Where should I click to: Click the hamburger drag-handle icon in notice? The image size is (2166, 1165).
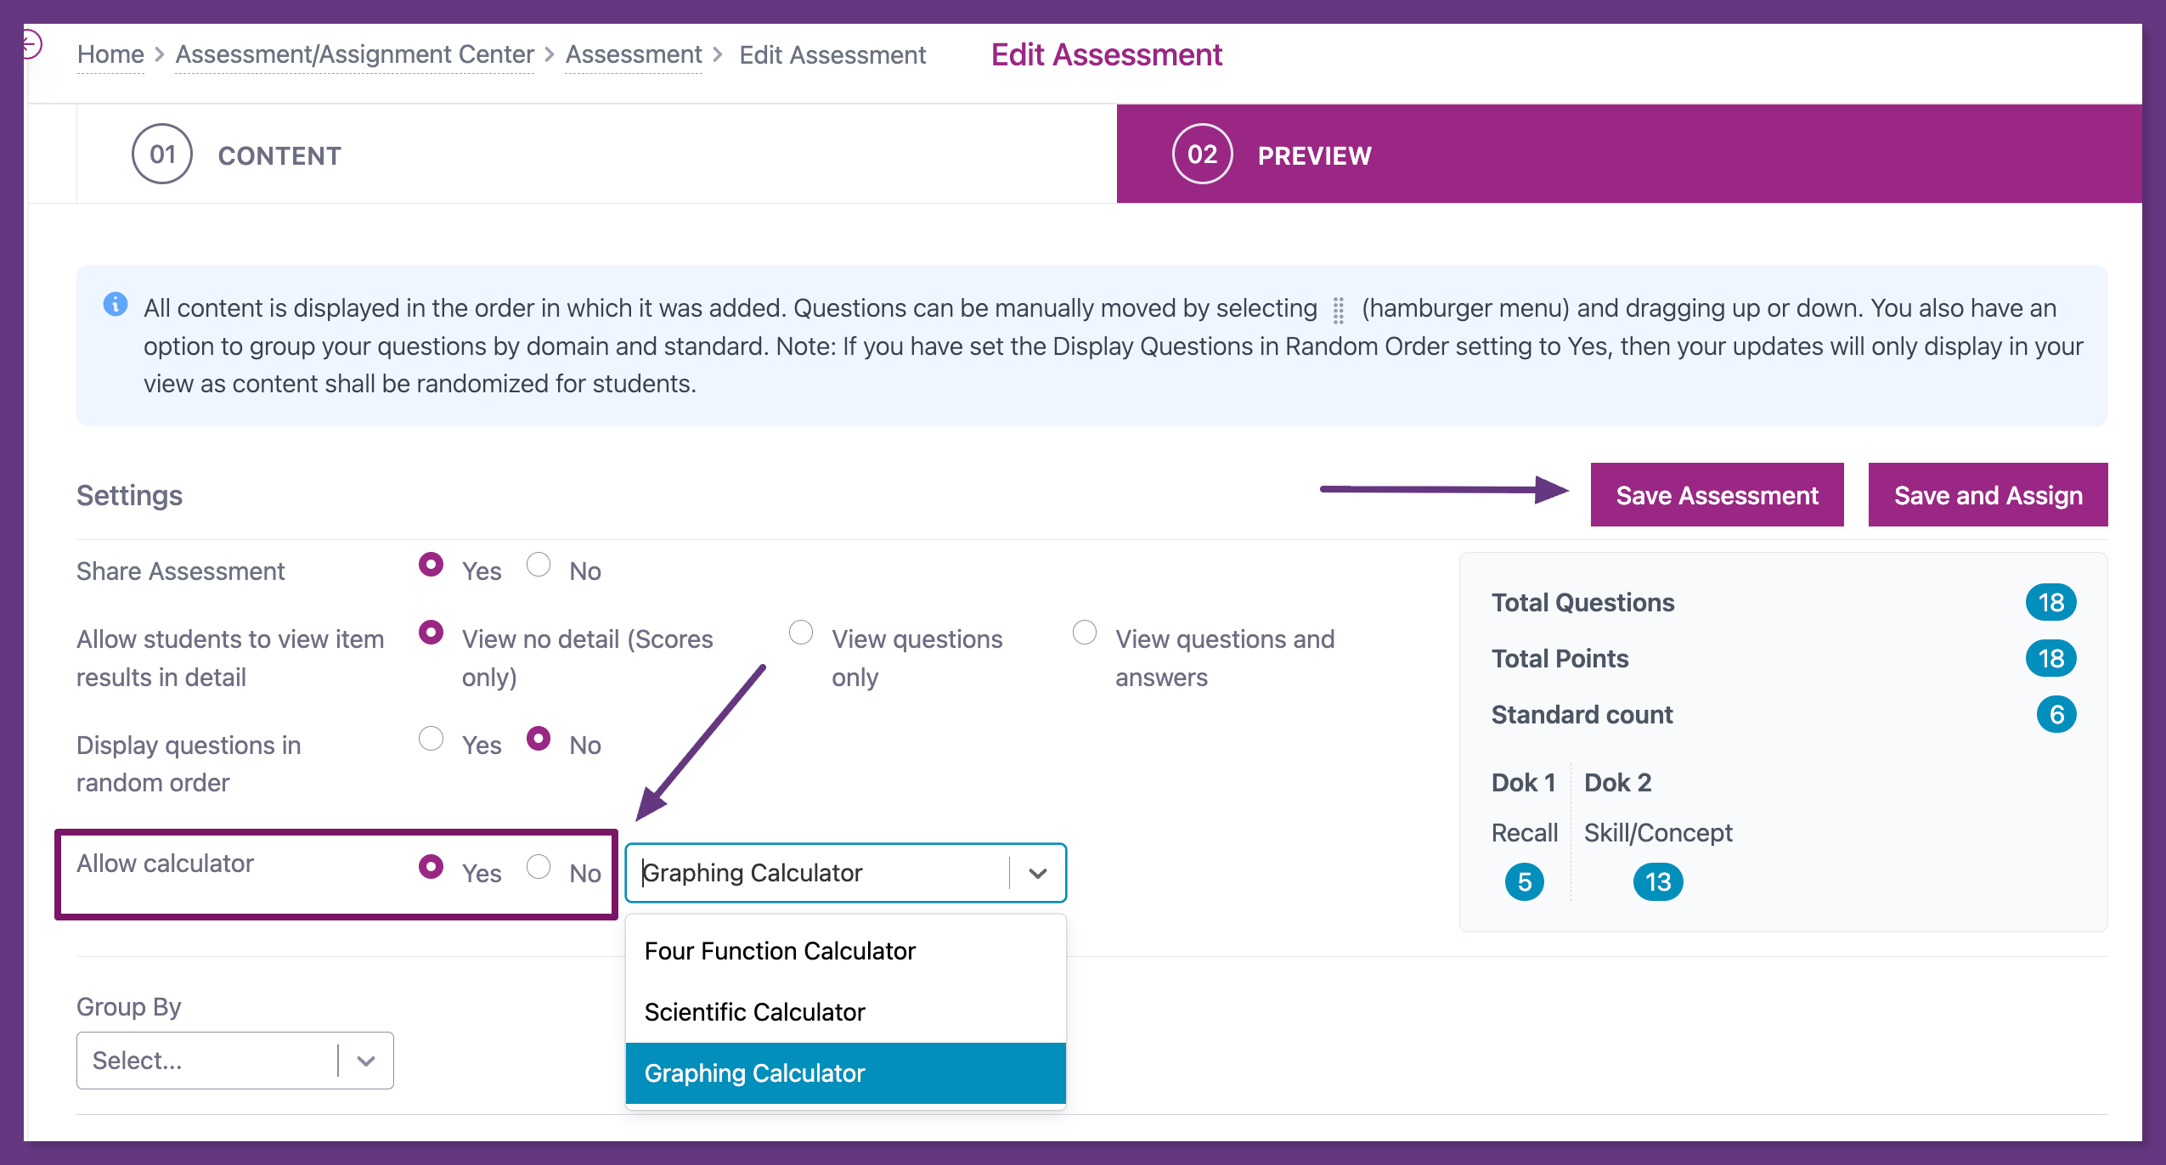[1339, 310]
